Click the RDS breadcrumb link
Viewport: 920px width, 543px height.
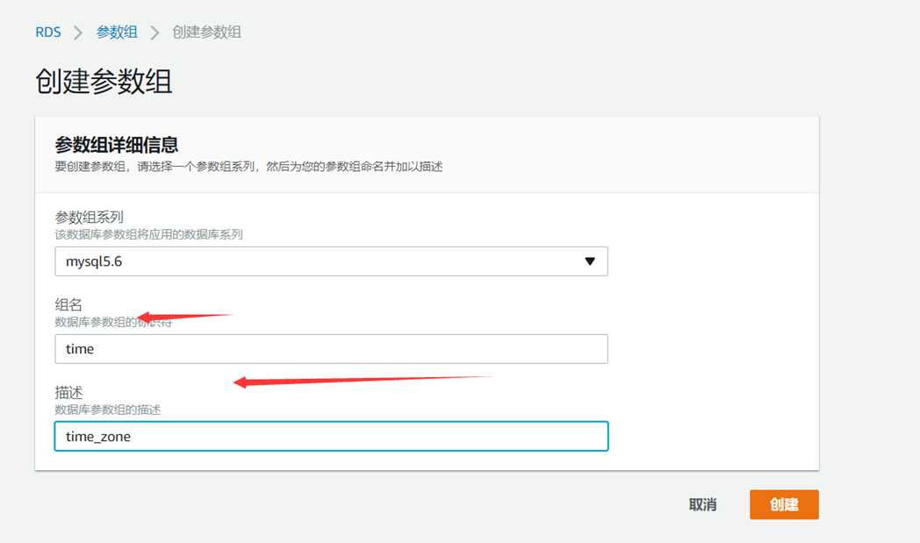click(x=48, y=32)
